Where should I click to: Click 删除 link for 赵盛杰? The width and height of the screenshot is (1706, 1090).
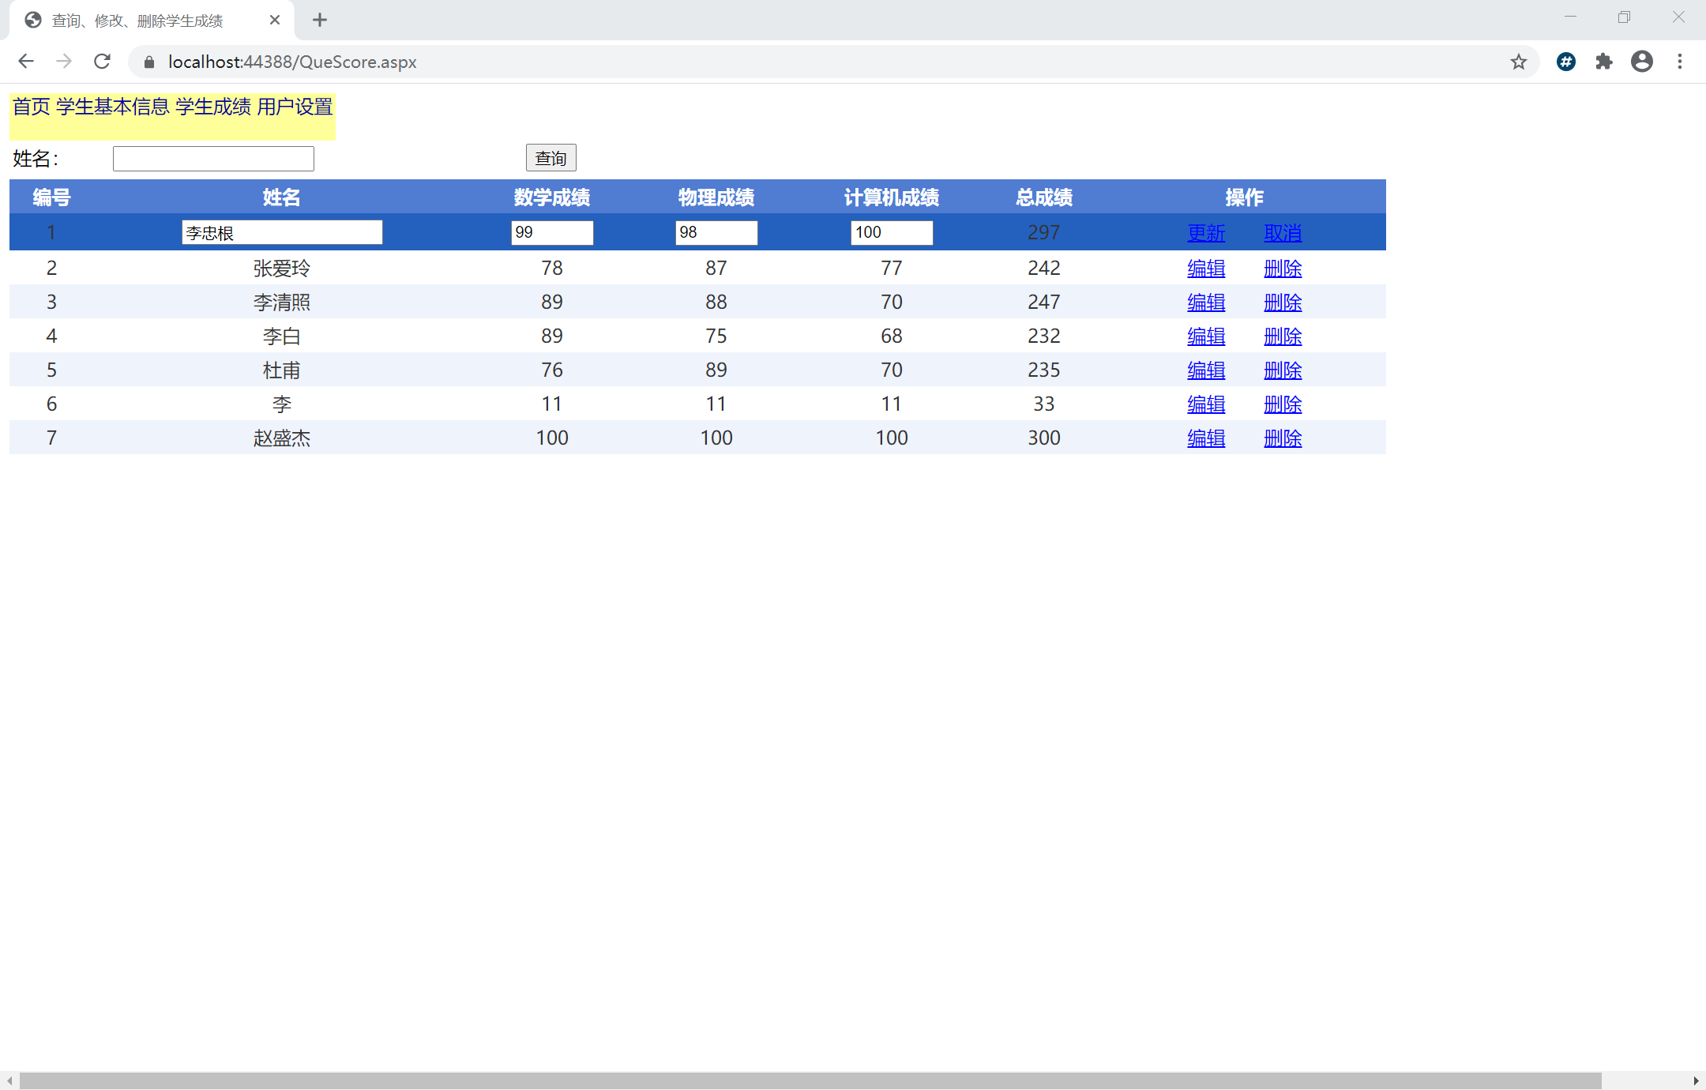pyautogui.click(x=1282, y=438)
